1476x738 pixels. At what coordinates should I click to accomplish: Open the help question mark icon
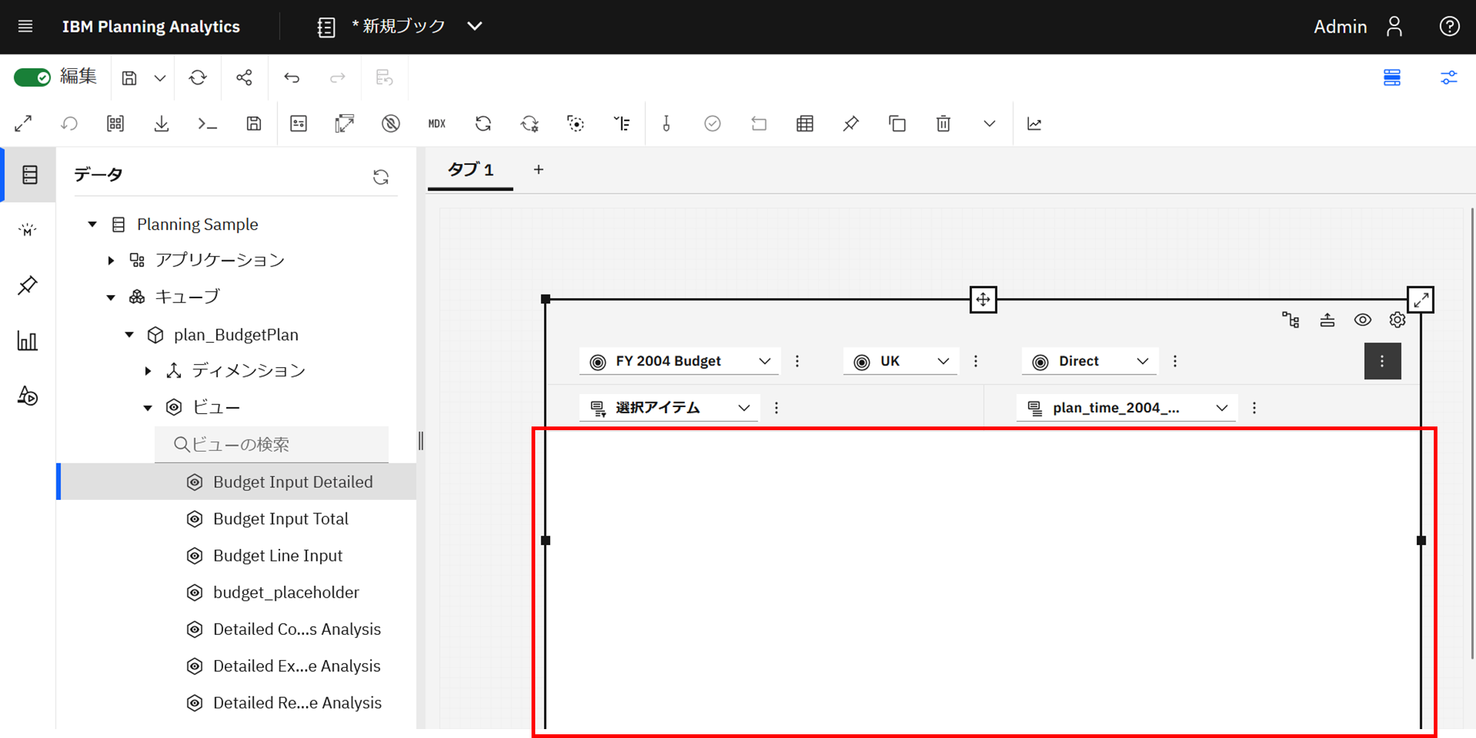(1449, 27)
